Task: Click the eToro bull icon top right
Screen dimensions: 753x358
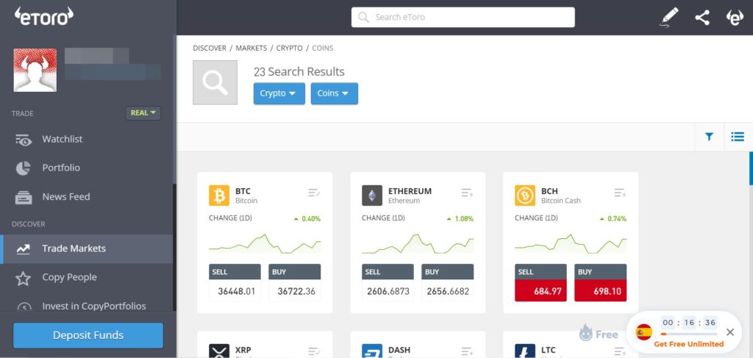Action: [x=735, y=18]
